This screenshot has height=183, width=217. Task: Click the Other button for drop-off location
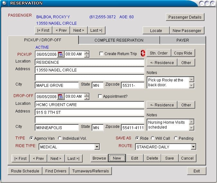(x=186, y=105)
